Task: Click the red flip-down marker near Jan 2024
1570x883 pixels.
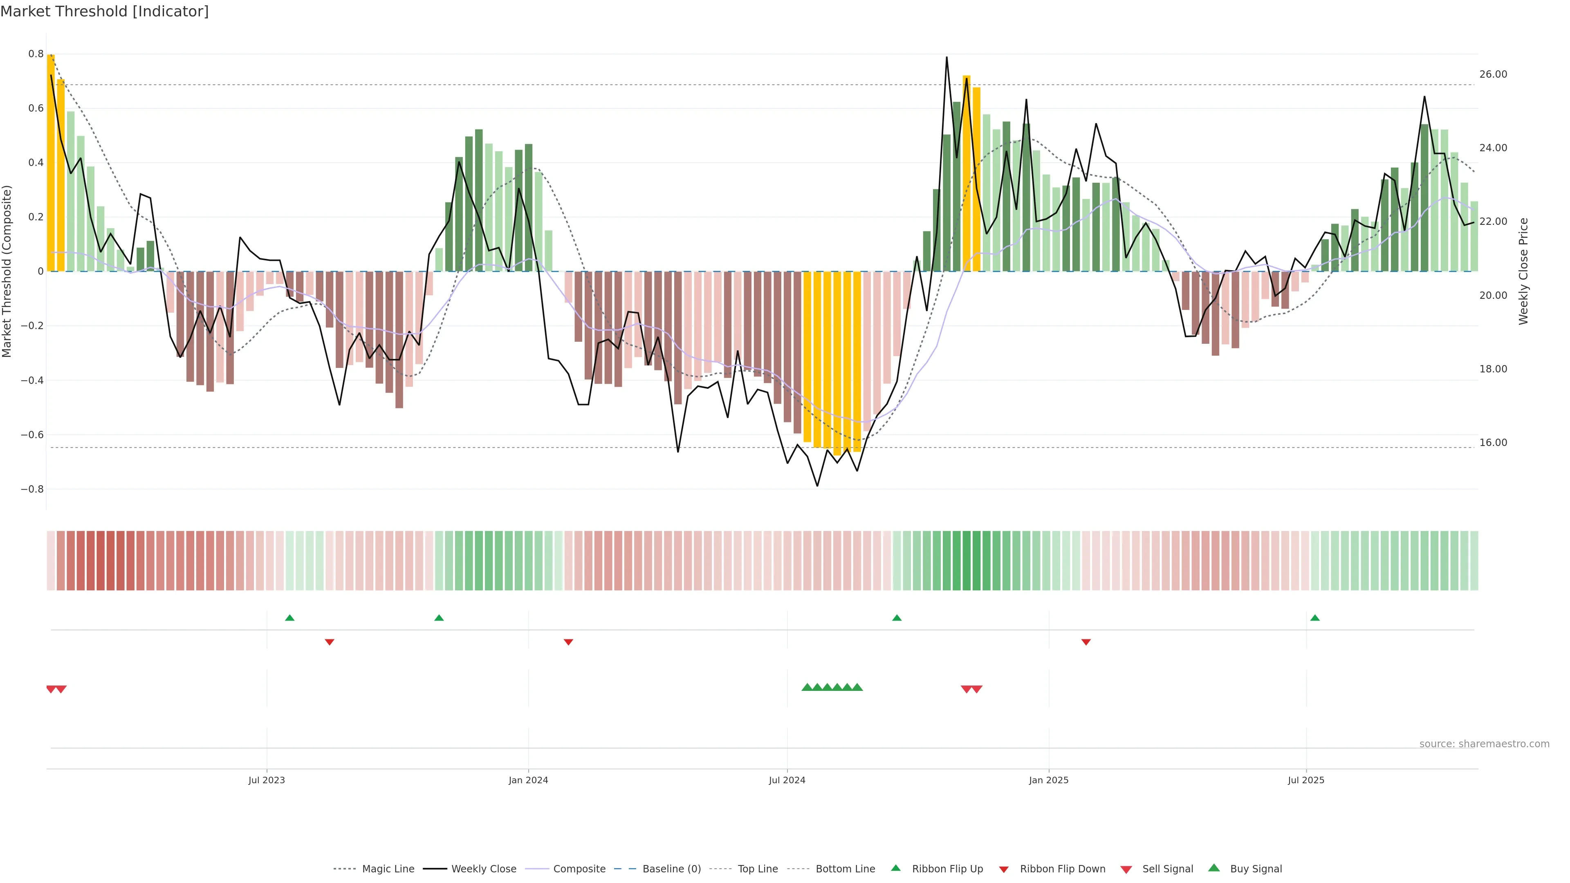Action: coord(568,642)
